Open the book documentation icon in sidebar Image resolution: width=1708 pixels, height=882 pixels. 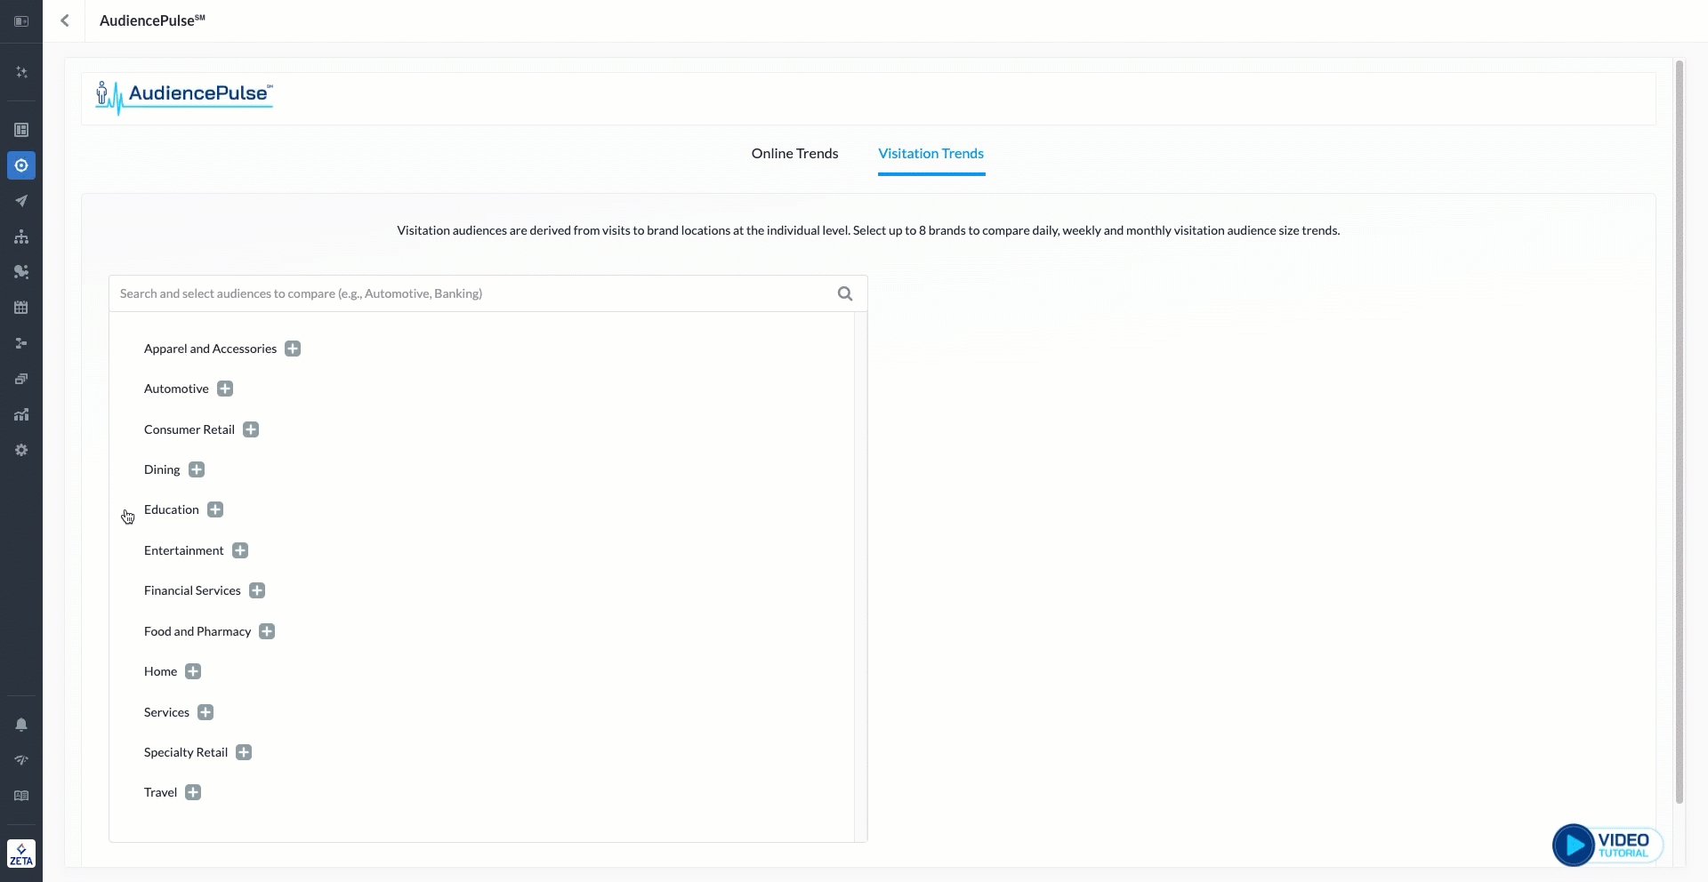pyautogui.click(x=21, y=796)
